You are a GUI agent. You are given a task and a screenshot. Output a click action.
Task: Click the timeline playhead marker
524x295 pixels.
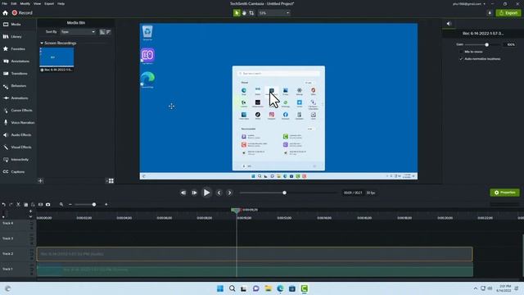[236, 211]
